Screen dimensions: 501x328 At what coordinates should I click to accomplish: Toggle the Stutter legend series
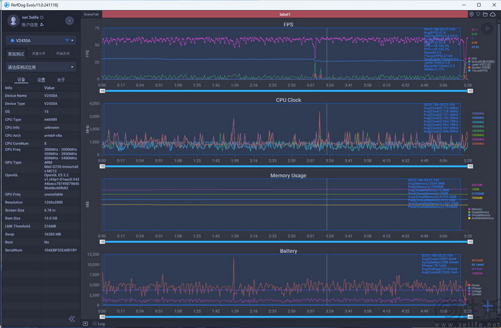coord(479,67)
